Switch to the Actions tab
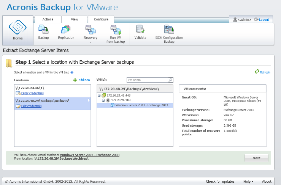 click(x=48, y=19)
